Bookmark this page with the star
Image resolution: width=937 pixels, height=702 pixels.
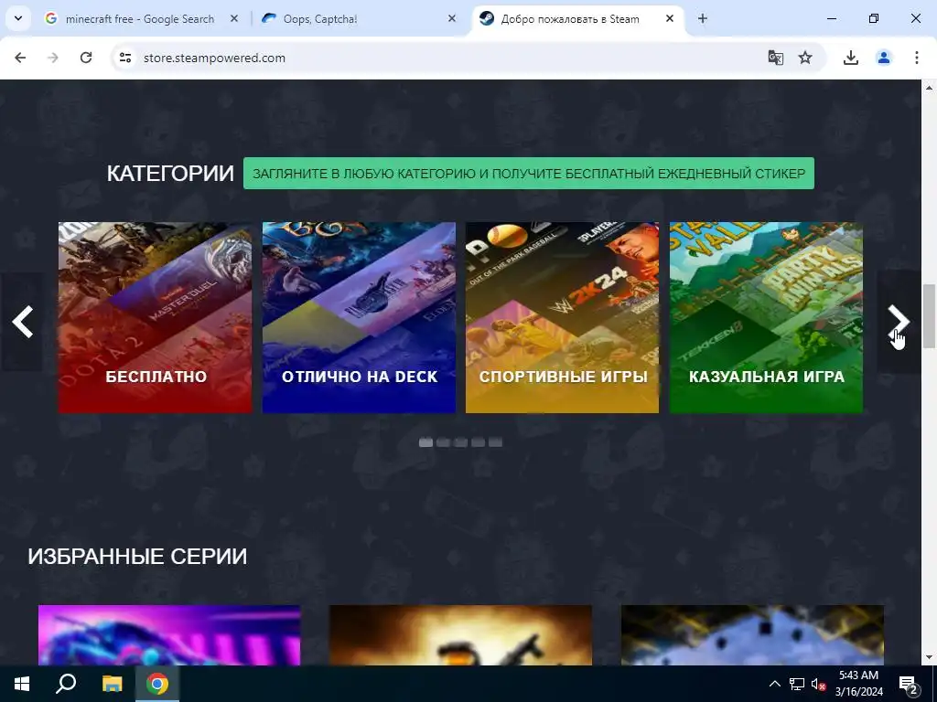pyautogui.click(x=805, y=58)
